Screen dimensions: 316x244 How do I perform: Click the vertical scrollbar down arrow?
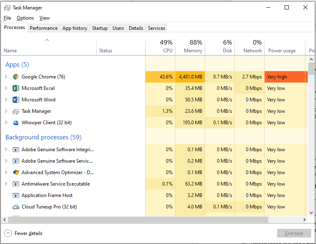[x=311, y=213]
